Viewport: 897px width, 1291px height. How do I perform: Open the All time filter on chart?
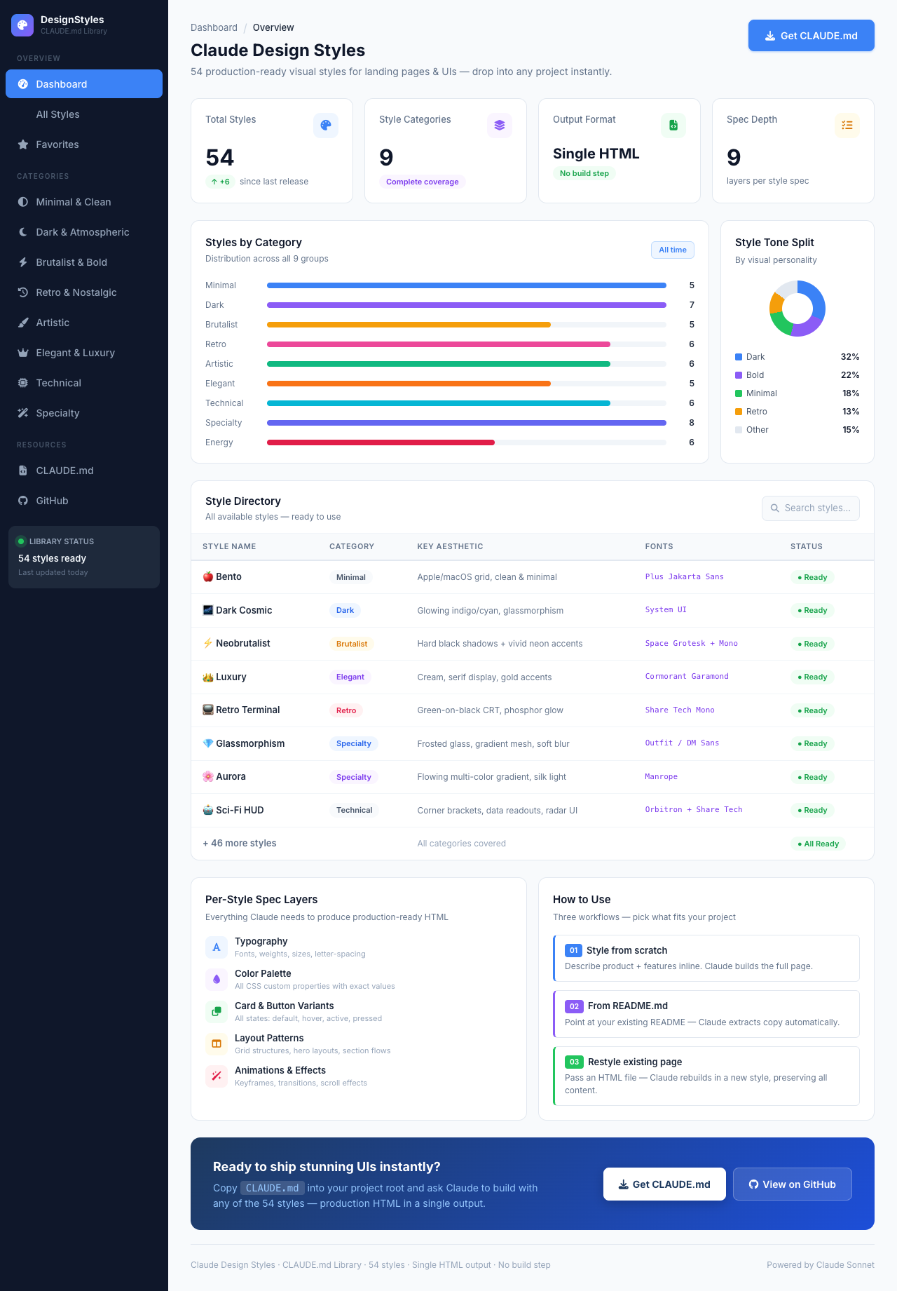pos(672,250)
